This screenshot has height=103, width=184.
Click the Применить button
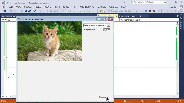(103, 97)
